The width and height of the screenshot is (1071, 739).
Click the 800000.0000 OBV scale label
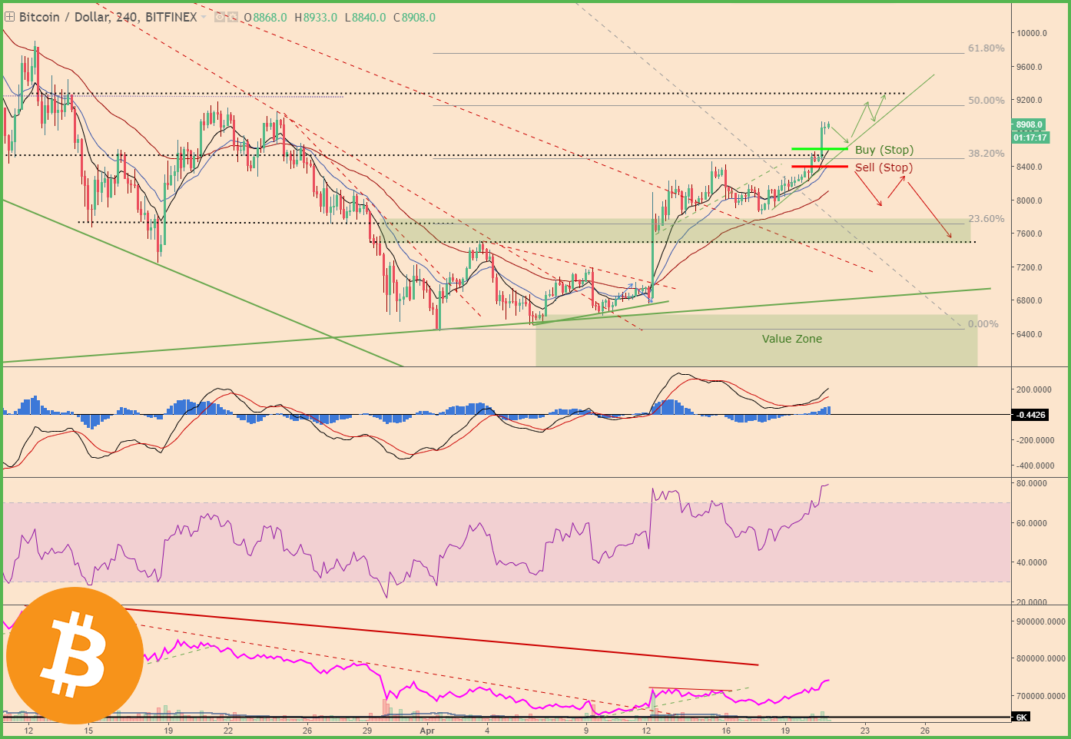[1040, 658]
